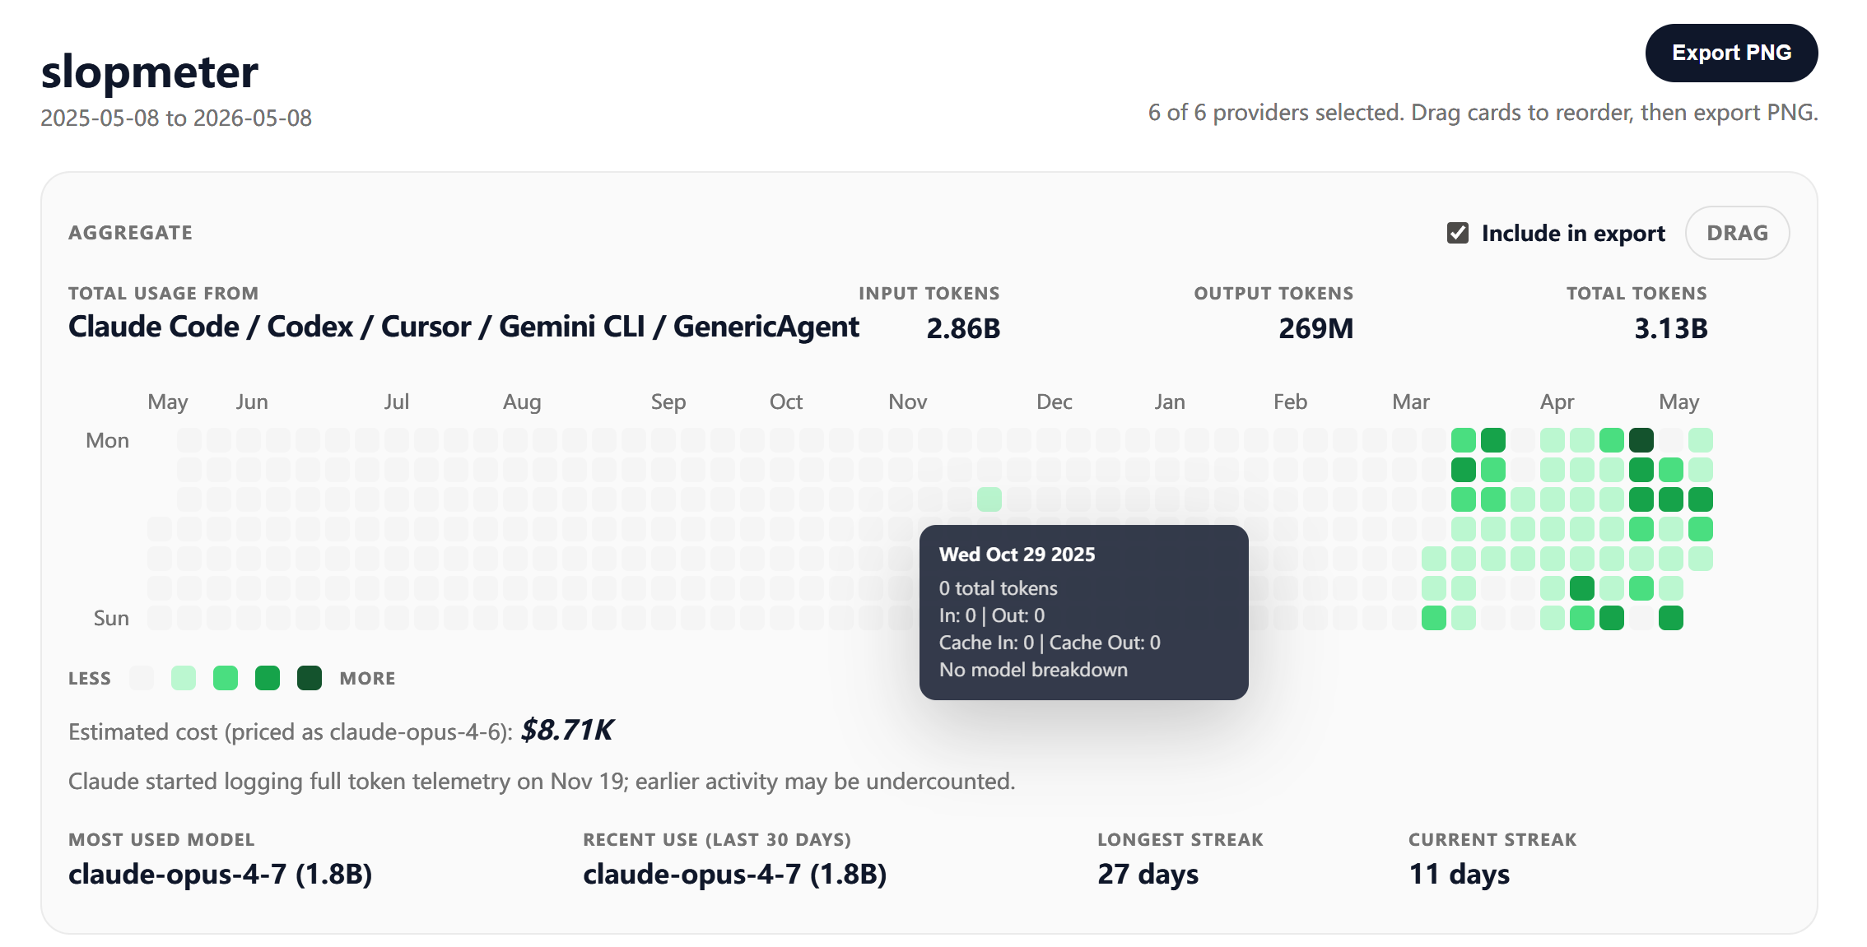Click the claude-opus-4-7 value under Most Used Model
This screenshot has width=1867, height=947.
click(x=221, y=874)
